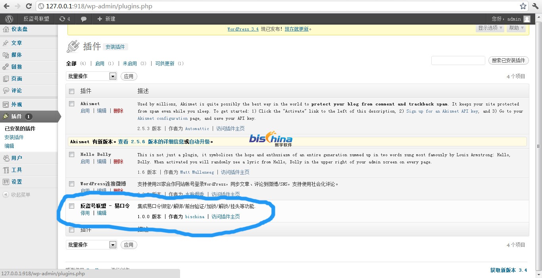542x278 pixels.
Task: Click the browser forward arrow
Action: (17, 6)
